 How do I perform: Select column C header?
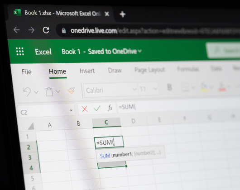coord(106,123)
